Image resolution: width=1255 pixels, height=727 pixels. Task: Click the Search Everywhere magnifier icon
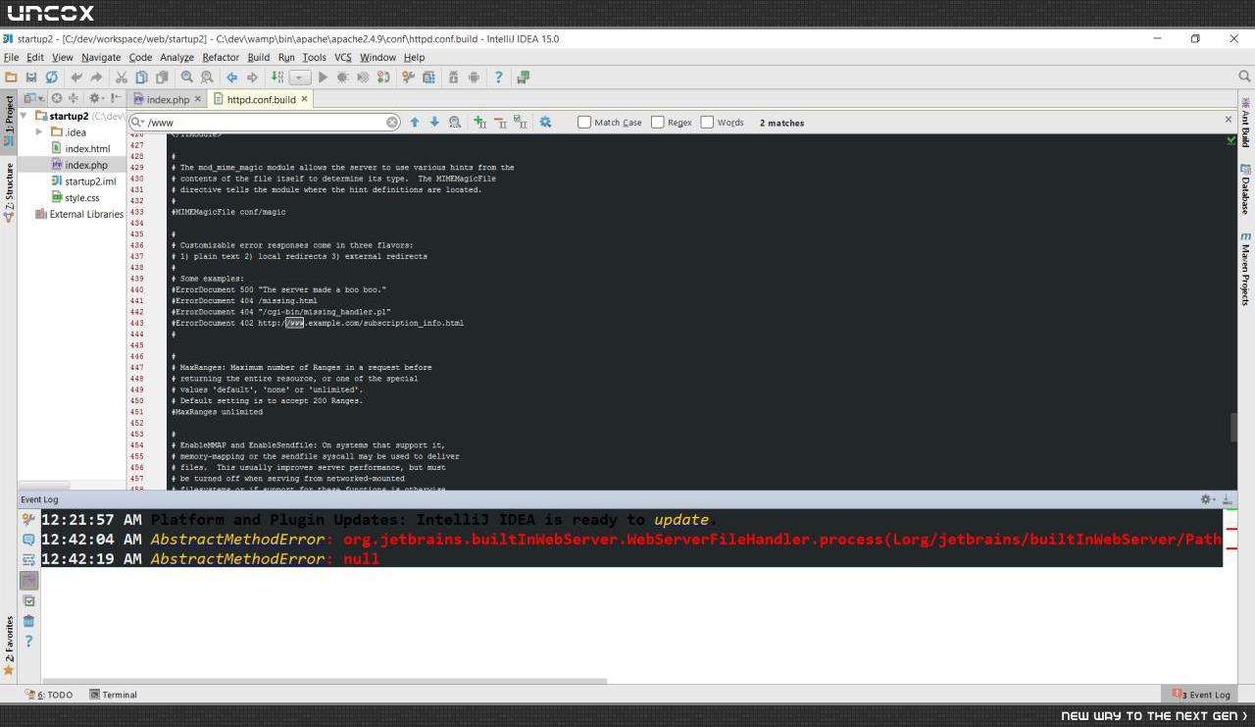point(1244,77)
